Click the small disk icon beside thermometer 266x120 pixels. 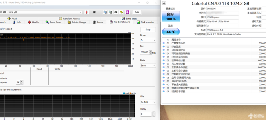(94, 12)
